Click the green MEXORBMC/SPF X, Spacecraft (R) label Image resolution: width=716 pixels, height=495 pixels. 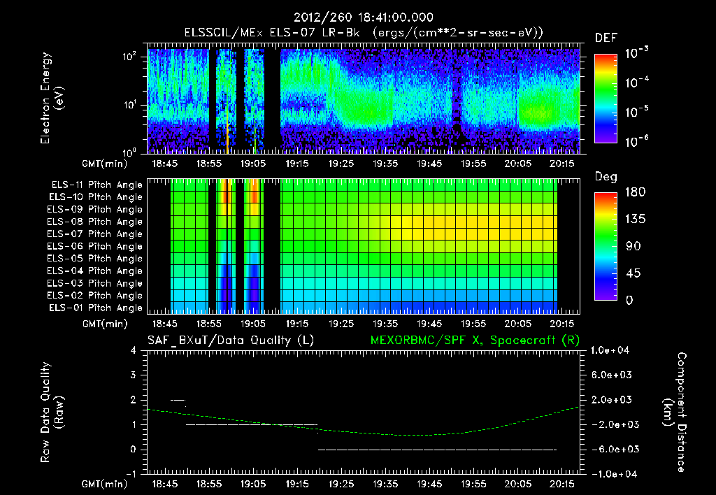[x=475, y=340]
